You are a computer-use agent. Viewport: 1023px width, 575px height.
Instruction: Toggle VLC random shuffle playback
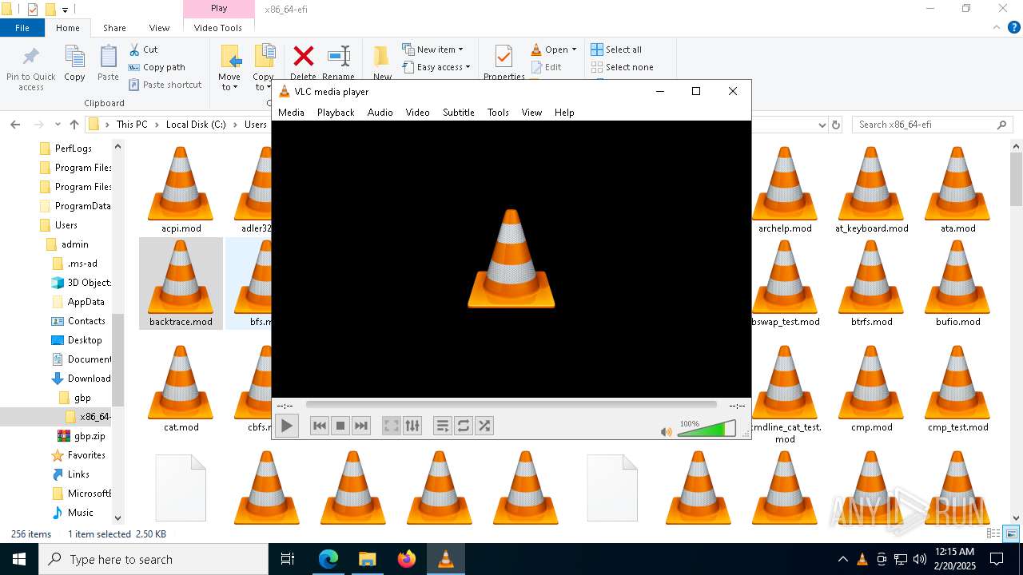click(484, 426)
